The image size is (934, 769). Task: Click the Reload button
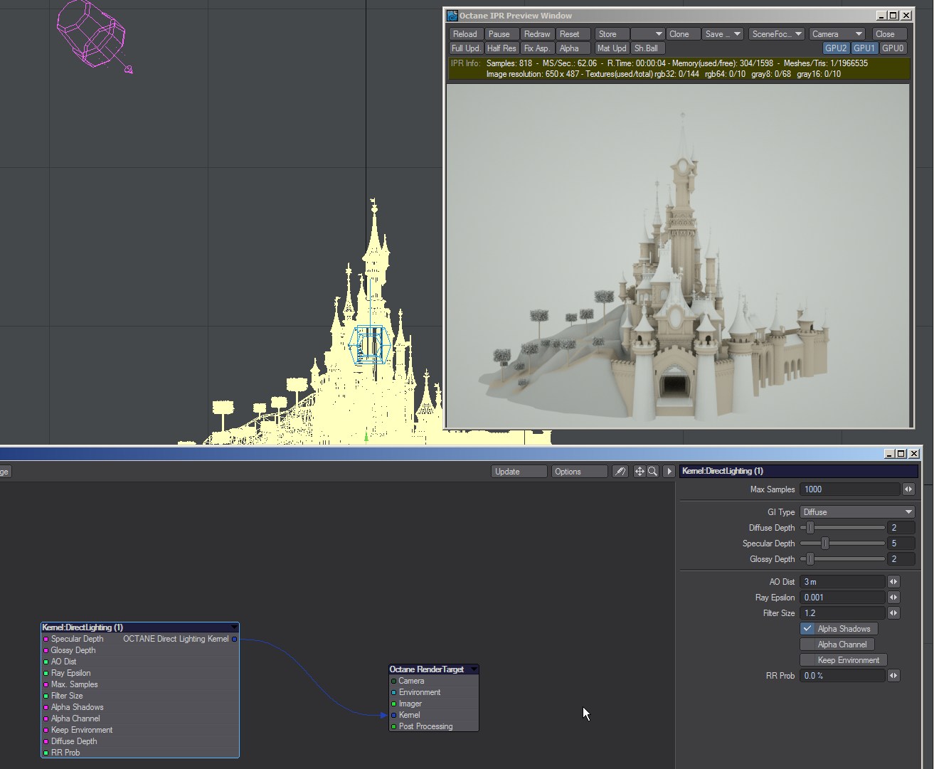(x=465, y=34)
